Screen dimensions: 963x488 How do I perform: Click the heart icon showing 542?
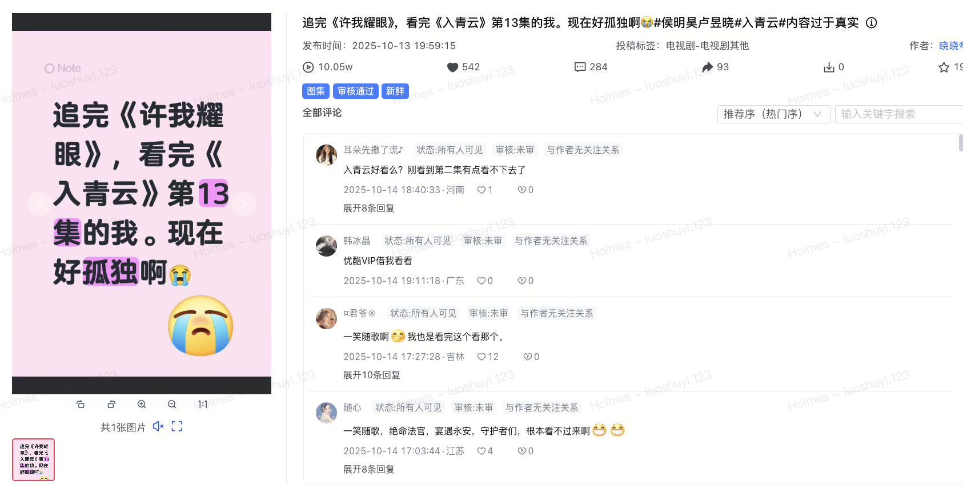[452, 67]
